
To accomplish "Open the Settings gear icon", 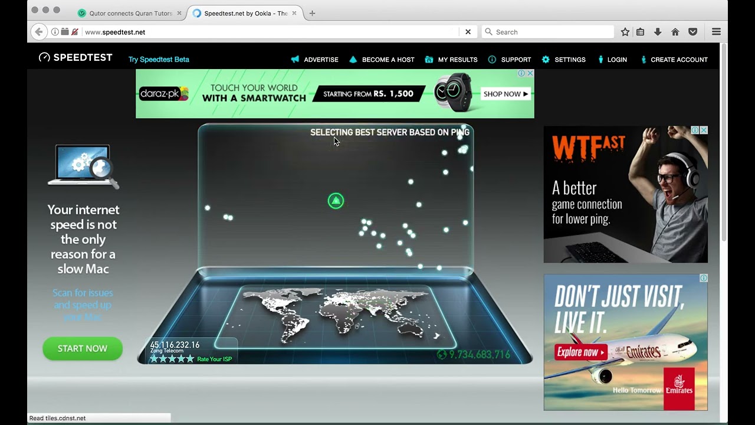I will coord(546,60).
